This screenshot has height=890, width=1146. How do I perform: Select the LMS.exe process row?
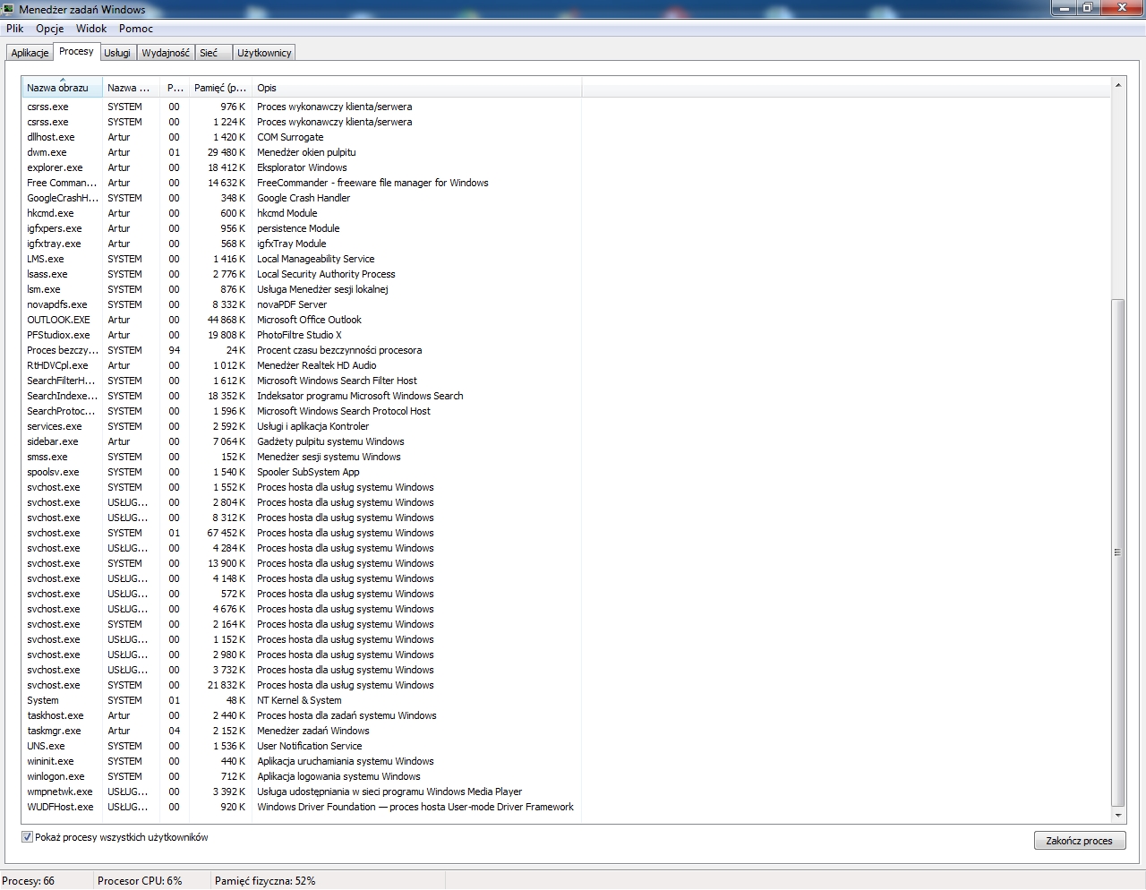(302, 259)
